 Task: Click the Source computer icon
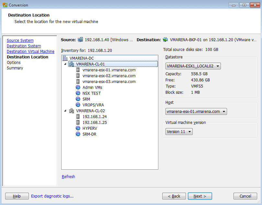click(80, 40)
